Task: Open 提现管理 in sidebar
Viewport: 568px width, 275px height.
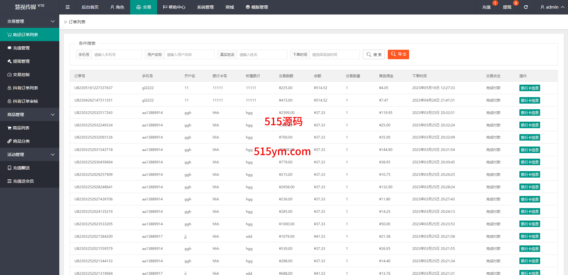Action: point(21,61)
